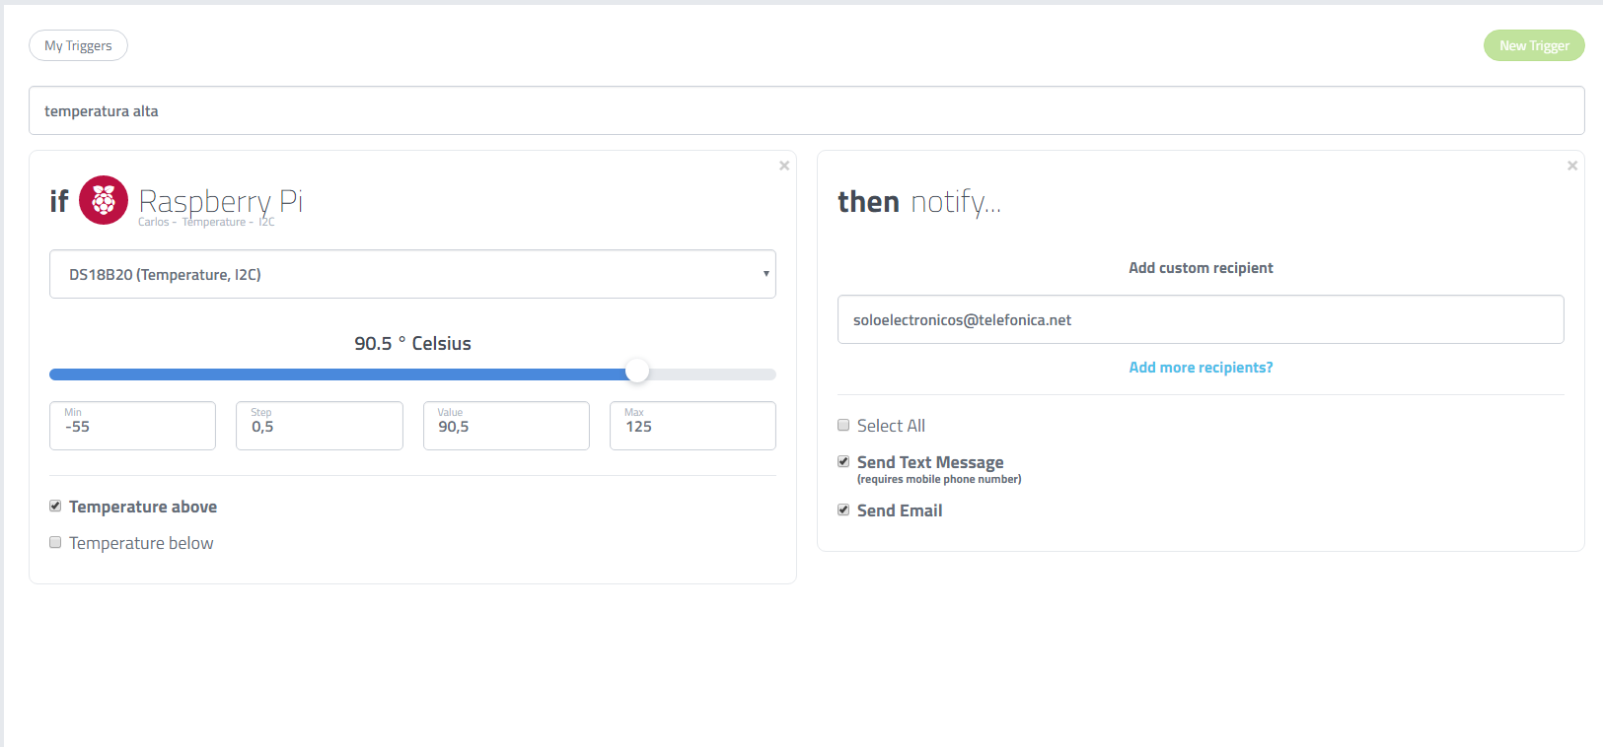Click the Max field showing 125
1603x747 pixels.
pos(692,426)
